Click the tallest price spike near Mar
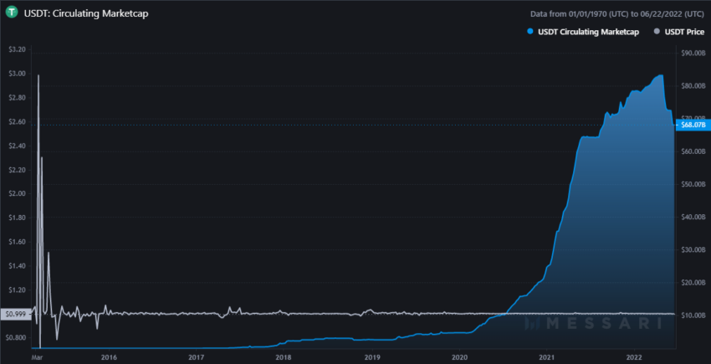711x364 pixels. pos(38,75)
